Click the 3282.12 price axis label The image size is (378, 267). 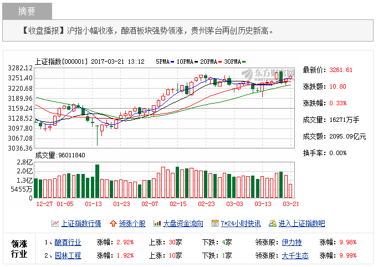pyautogui.click(x=21, y=68)
